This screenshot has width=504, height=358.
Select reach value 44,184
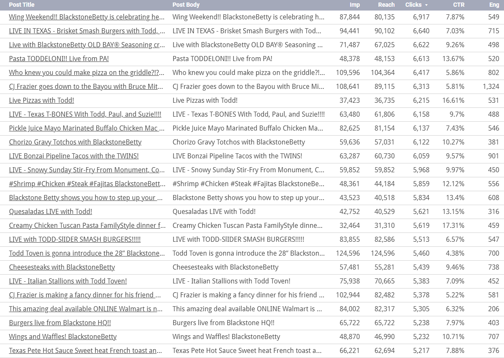click(384, 184)
